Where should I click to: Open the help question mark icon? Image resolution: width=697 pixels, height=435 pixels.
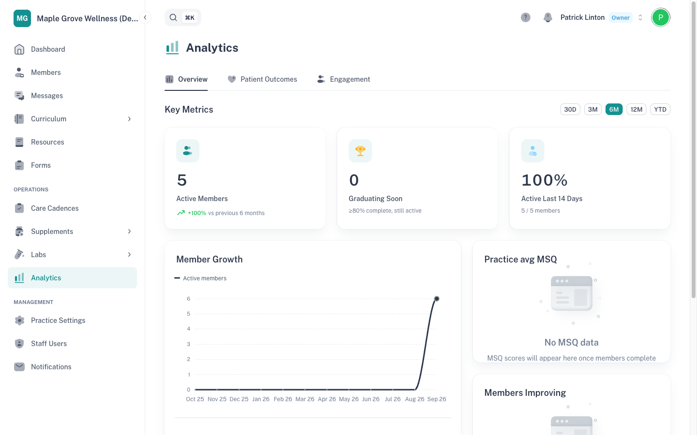[526, 17]
